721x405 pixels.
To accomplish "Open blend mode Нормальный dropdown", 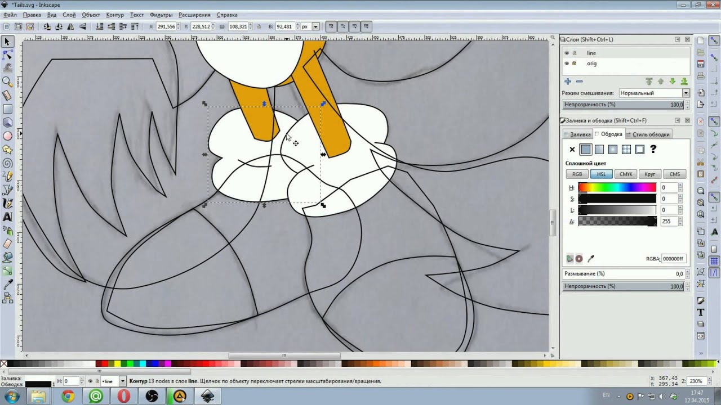I will point(654,93).
